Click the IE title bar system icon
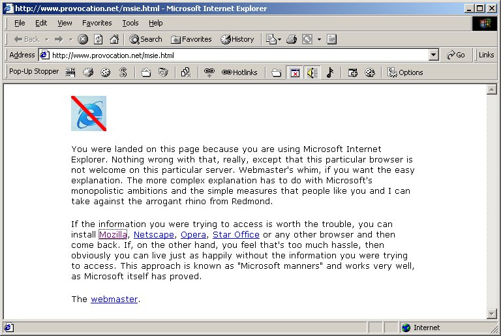The width and height of the screenshot is (501, 336). coord(8,8)
